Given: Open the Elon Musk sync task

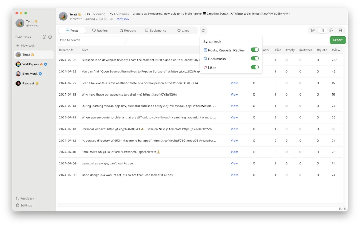Looking at the screenshot, I should [x=30, y=74].
